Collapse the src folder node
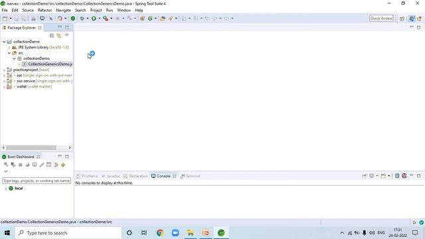Screen dimensions: 425x239 pos(9,53)
